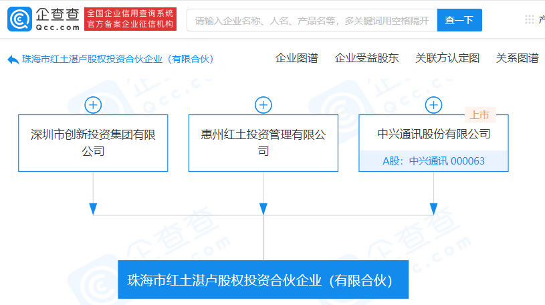Viewport: 545px width, 305px height.
Task: Click the back arrow icon
Action: pos(13,60)
